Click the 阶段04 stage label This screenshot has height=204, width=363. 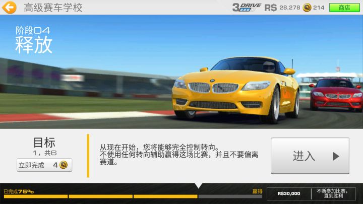pyautogui.click(x=33, y=30)
